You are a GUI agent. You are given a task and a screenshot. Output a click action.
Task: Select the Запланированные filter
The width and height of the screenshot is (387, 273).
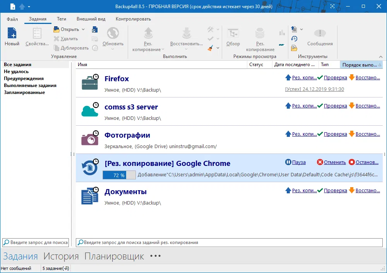(x=24, y=92)
